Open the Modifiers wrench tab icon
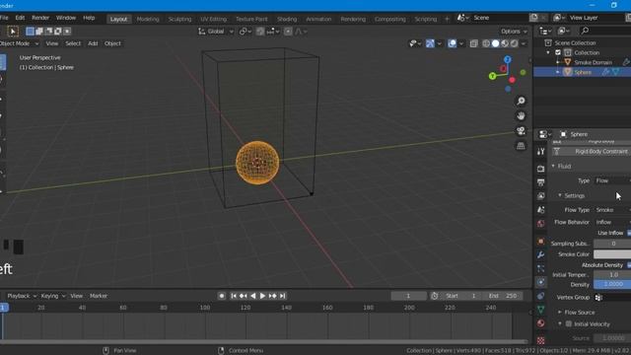 (x=540, y=254)
